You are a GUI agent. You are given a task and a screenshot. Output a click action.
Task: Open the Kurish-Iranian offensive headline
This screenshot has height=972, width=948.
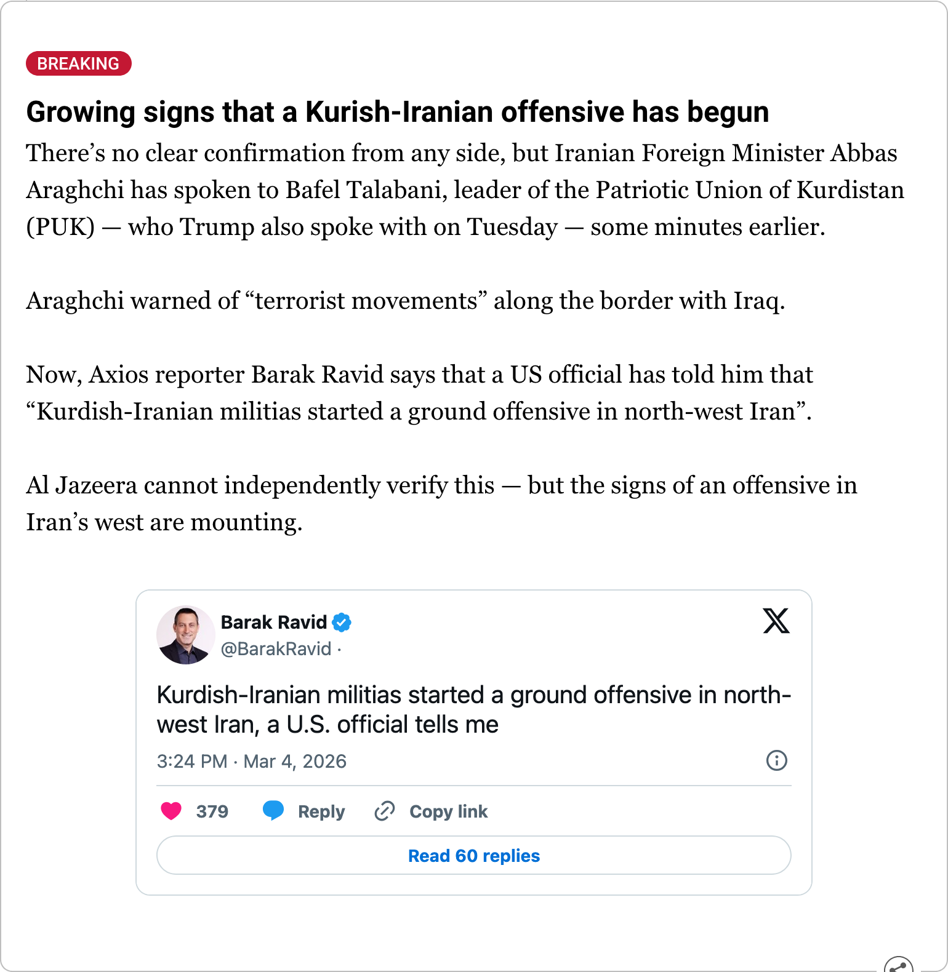tap(397, 112)
